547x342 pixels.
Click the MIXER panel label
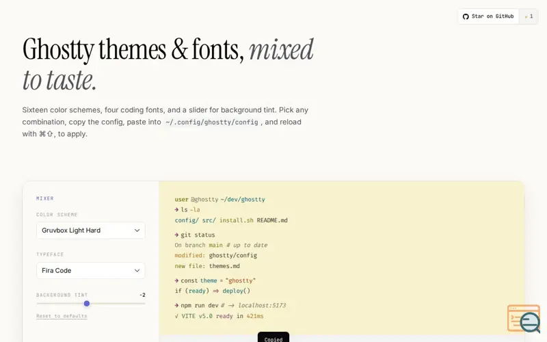tap(45, 198)
